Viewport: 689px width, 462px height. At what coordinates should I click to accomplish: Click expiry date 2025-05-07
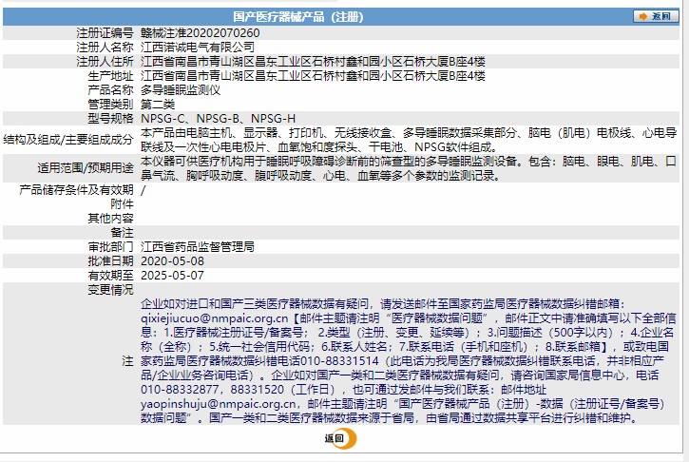point(172,275)
